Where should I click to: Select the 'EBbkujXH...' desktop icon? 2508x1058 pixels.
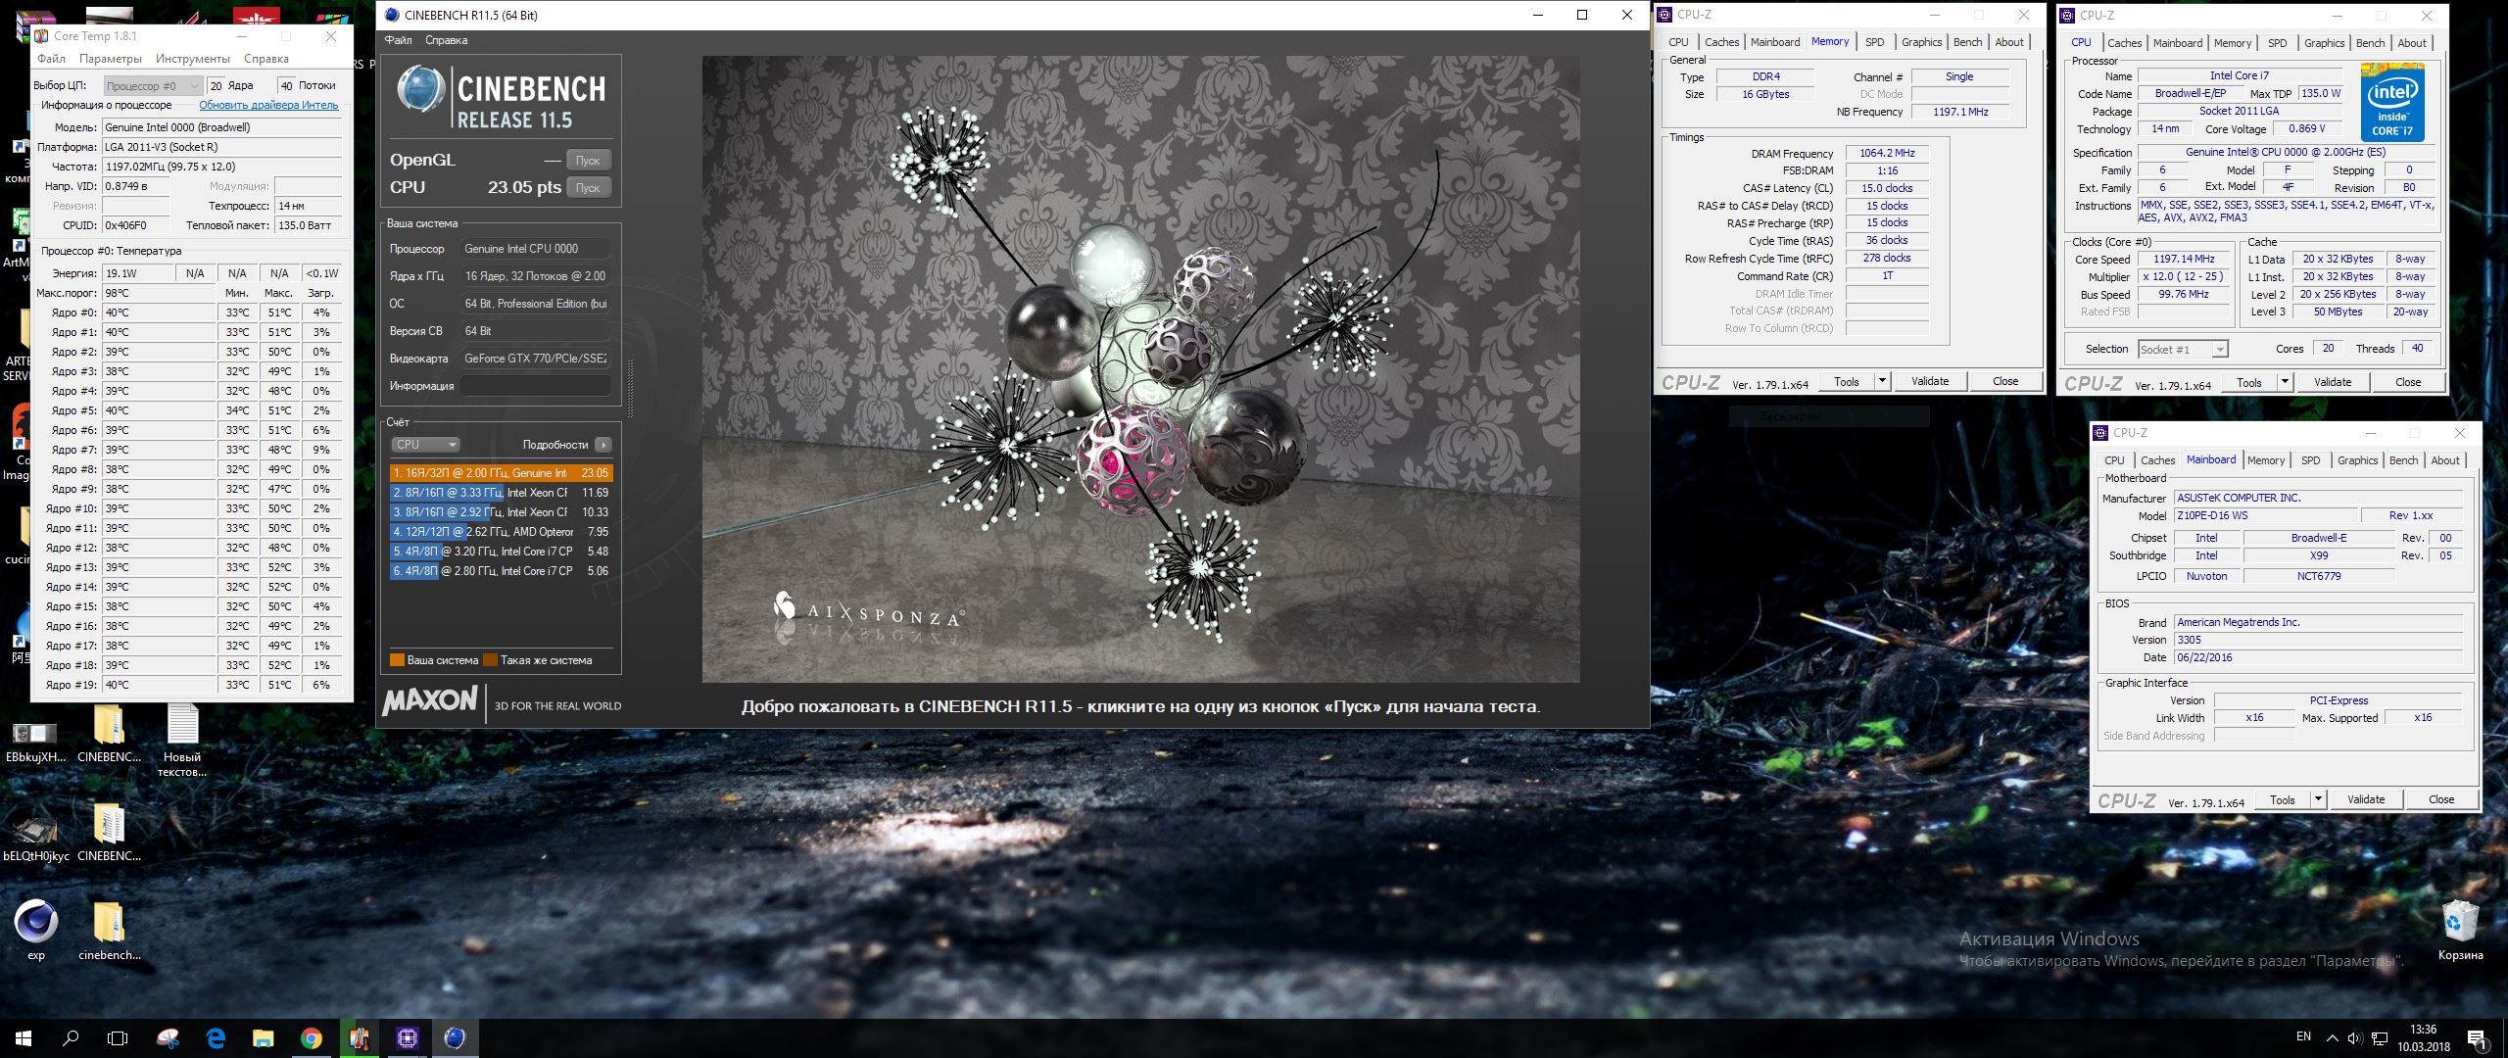36,742
